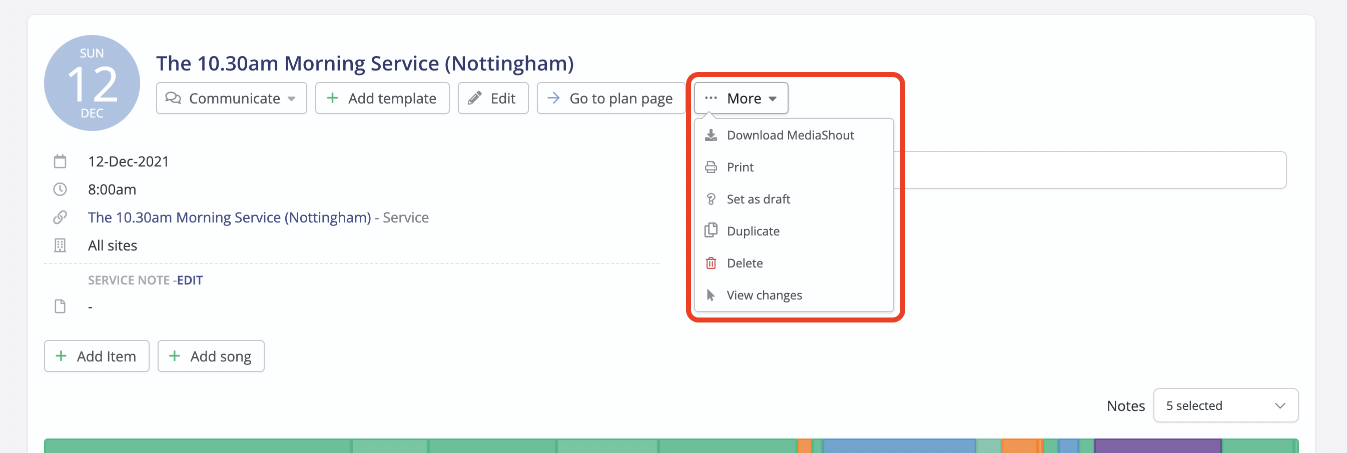This screenshot has width=1347, height=453.
Task: Click the printer icon beside Print
Action: (711, 166)
